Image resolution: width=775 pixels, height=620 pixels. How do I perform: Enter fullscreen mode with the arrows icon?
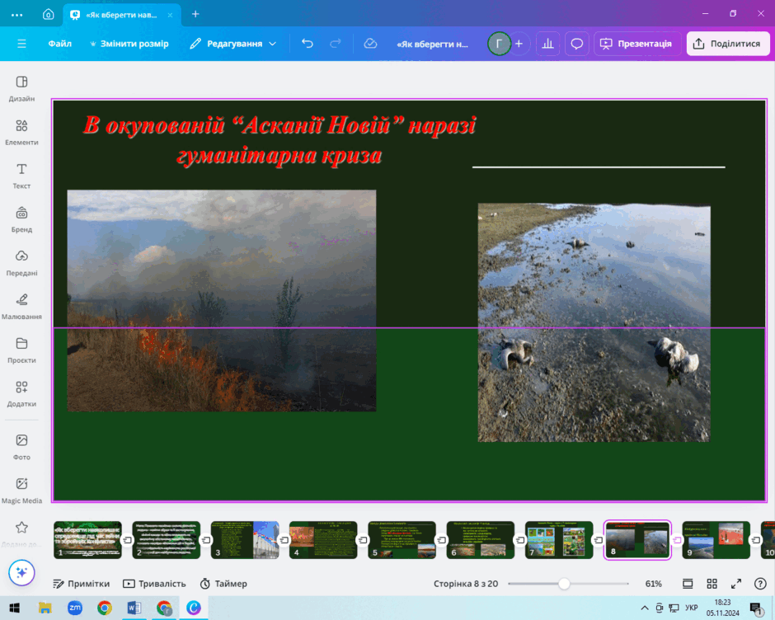click(x=736, y=584)
